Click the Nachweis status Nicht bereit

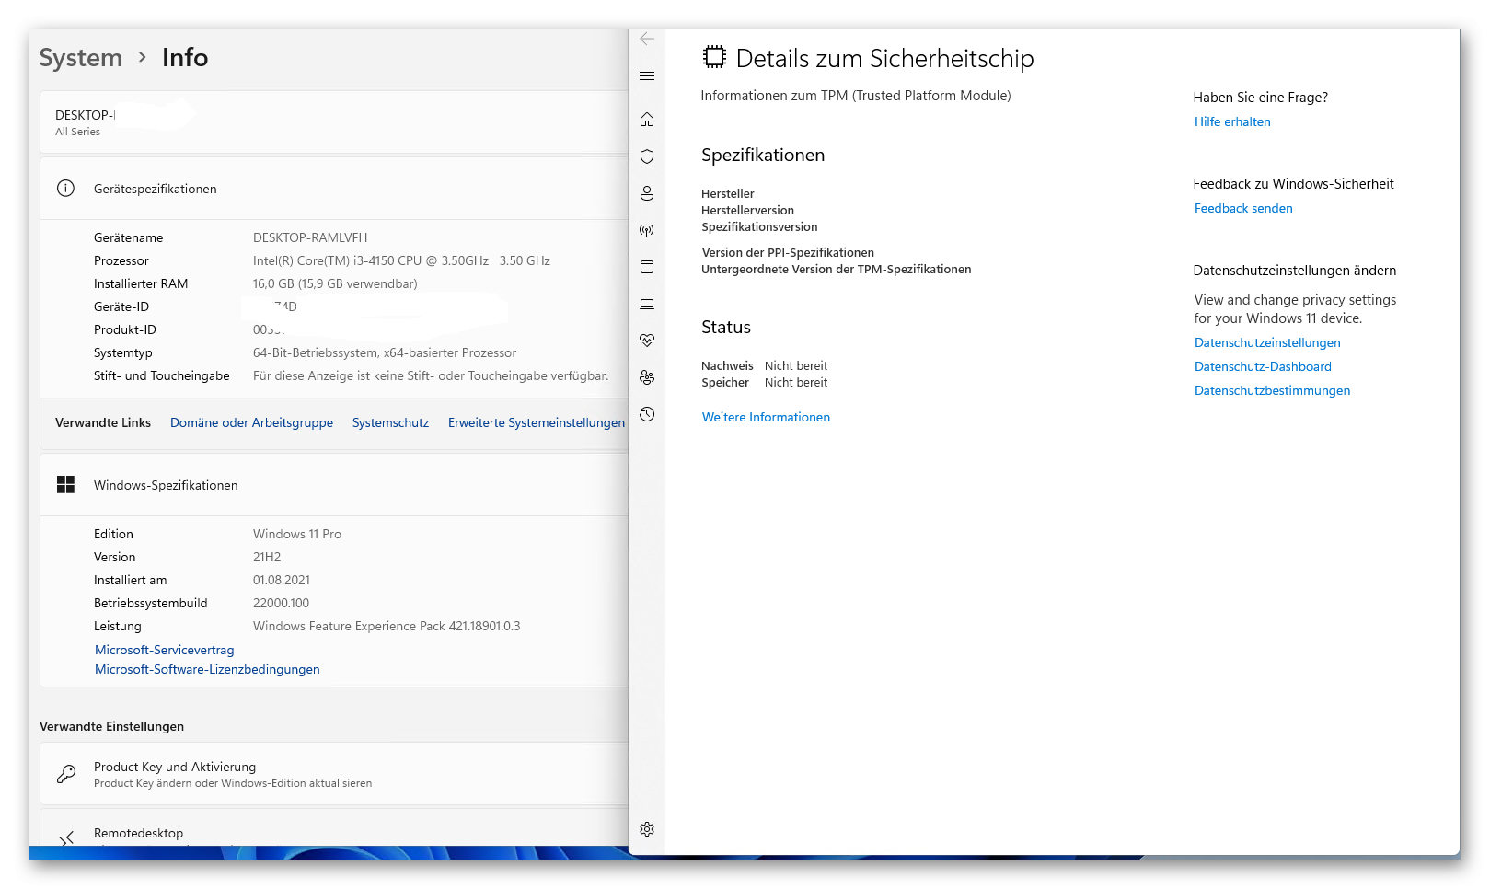796,365
